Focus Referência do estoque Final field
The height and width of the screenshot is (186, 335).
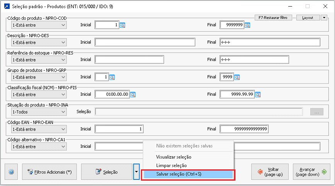[254, 60]
